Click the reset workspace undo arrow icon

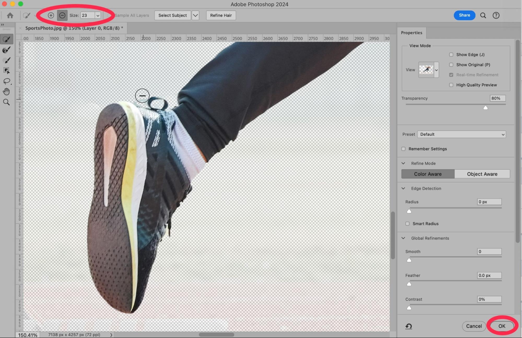pyautogui.click(x=409, y=326)
